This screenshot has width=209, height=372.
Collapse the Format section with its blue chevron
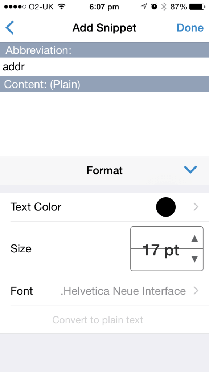tap(190, 169)
